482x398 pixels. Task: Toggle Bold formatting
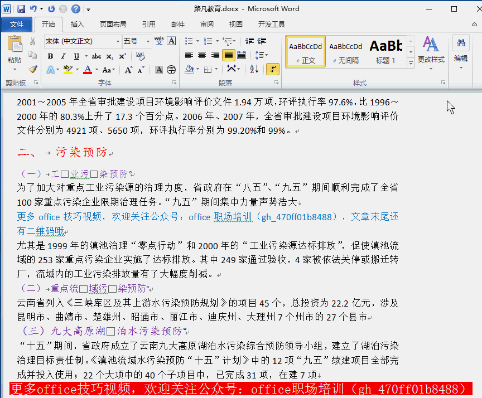(50, 56)
